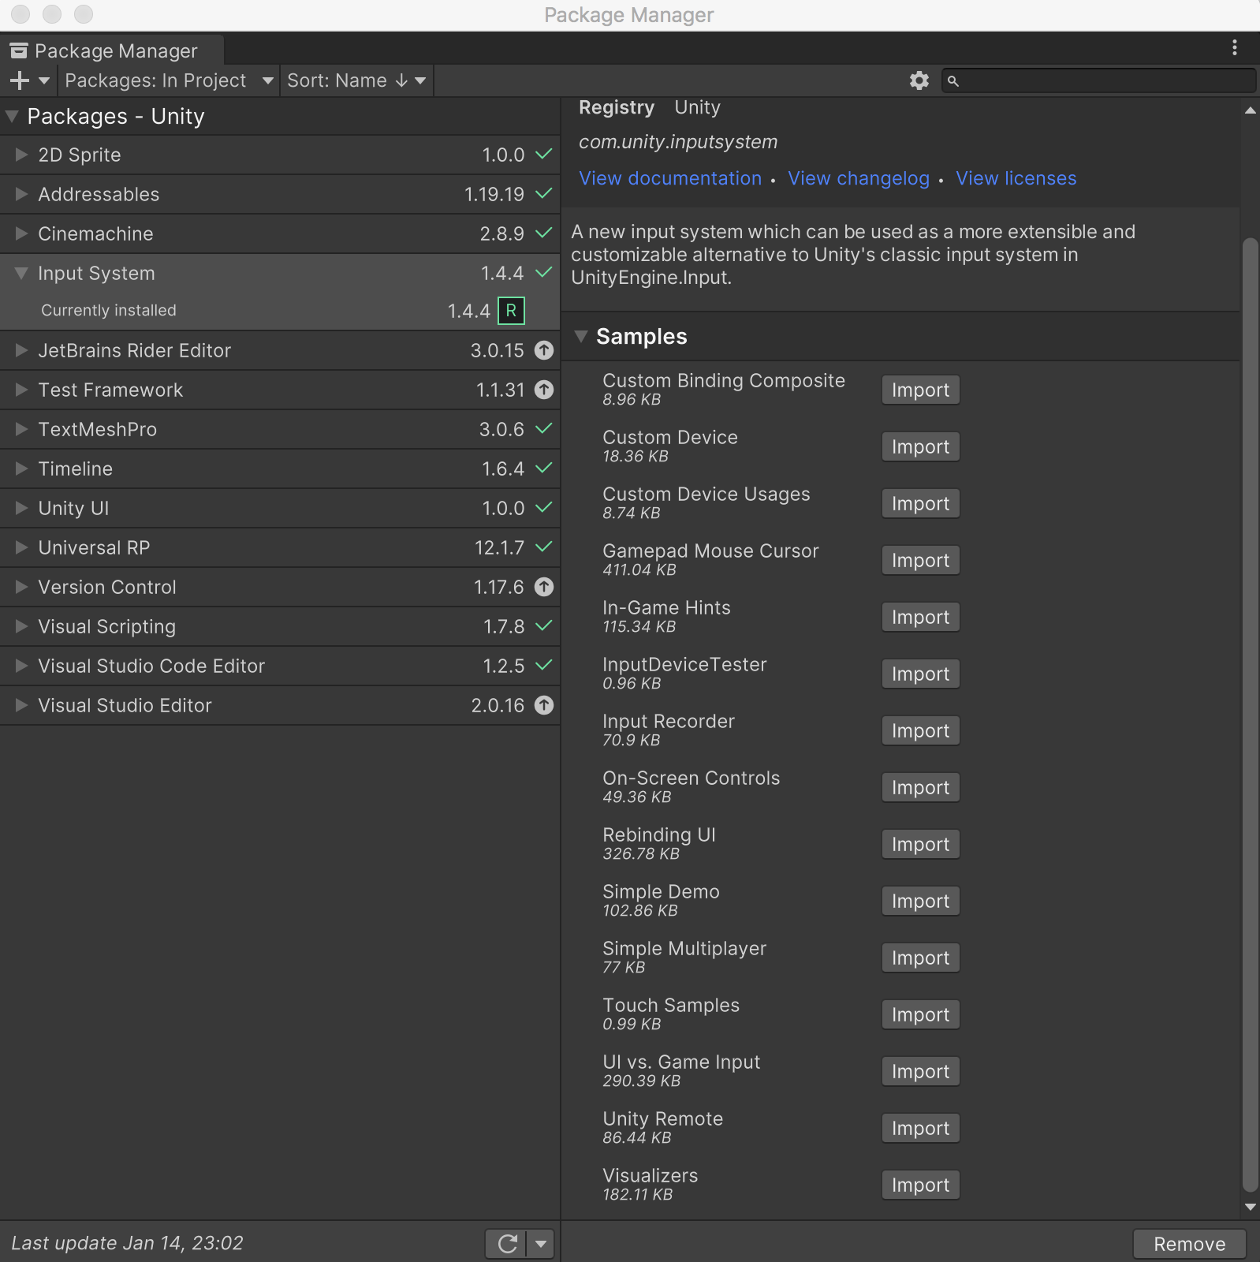Click the update icon beside Visual Studio Editor
Image resolution: width=1260 pixels, height=1262 pixels.
click(544, 705)
